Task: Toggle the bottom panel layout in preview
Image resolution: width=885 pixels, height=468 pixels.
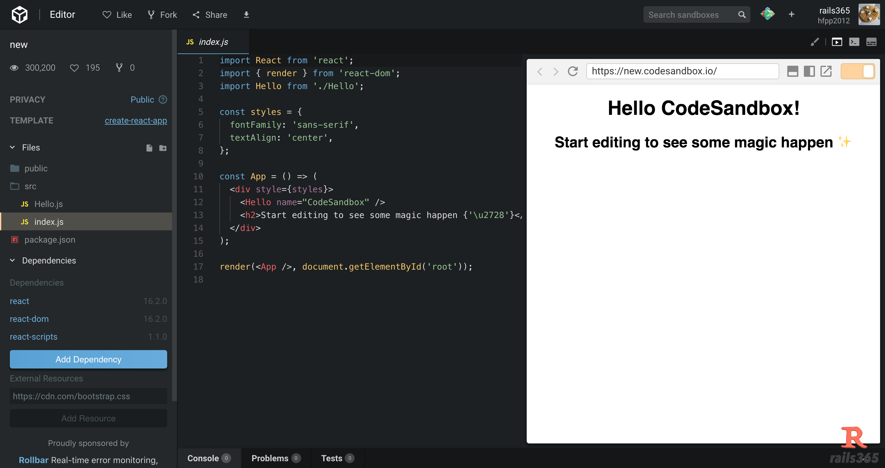Action: click(793, 71)
